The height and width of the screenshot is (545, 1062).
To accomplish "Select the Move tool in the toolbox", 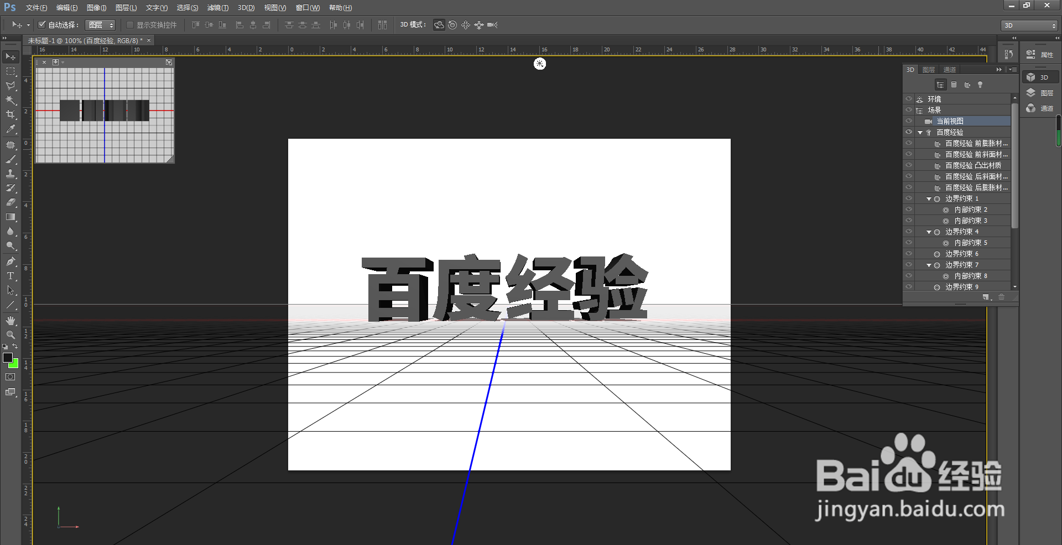I will [x=11, y=57].
